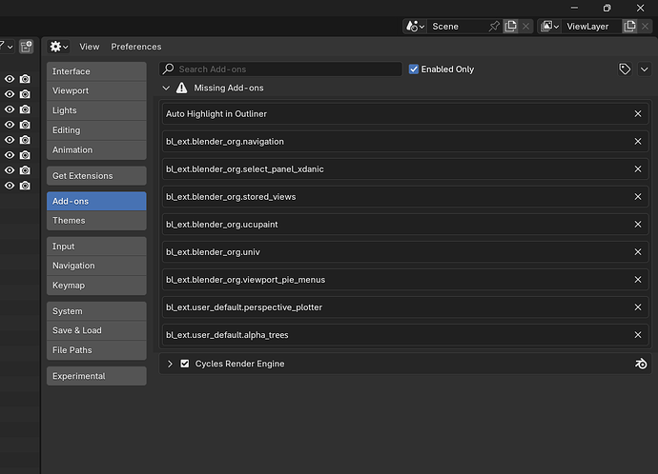Image resolution: width=658 pixels, height=474 pixels.
Task: Click the Search Add-ons input field
Action: click(x=280, y=69)
